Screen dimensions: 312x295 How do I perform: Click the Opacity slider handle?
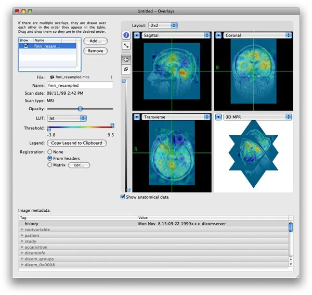(x=80, y=109)
